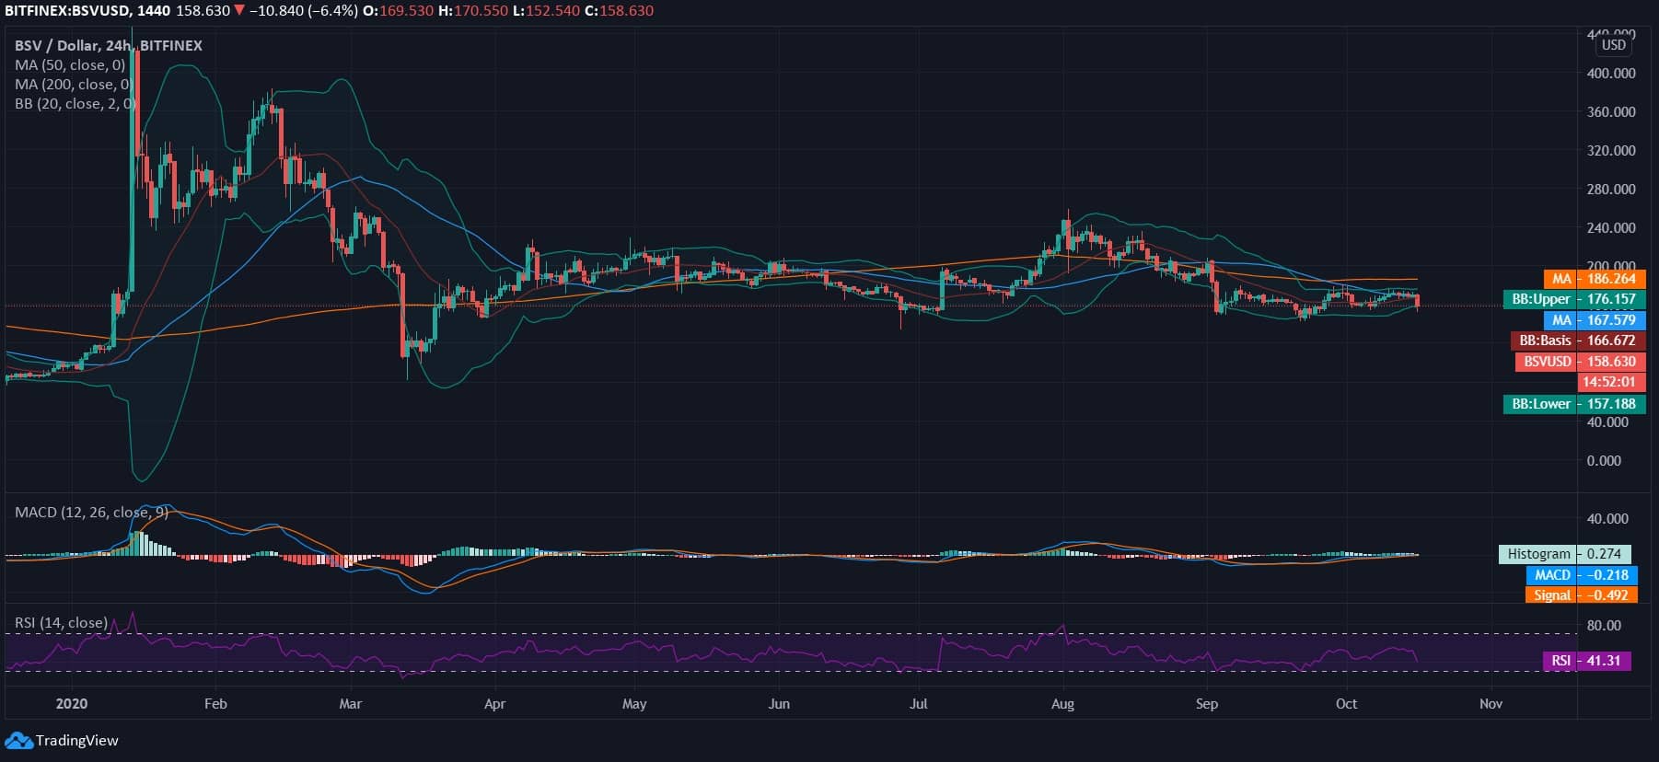Image resolution: width=1659 pixels, height=762 pixels.
Task: Click the Mar time axis label
Action: 351,704
